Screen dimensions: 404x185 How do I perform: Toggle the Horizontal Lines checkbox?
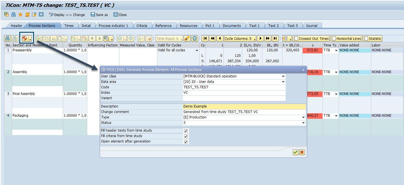334,39
